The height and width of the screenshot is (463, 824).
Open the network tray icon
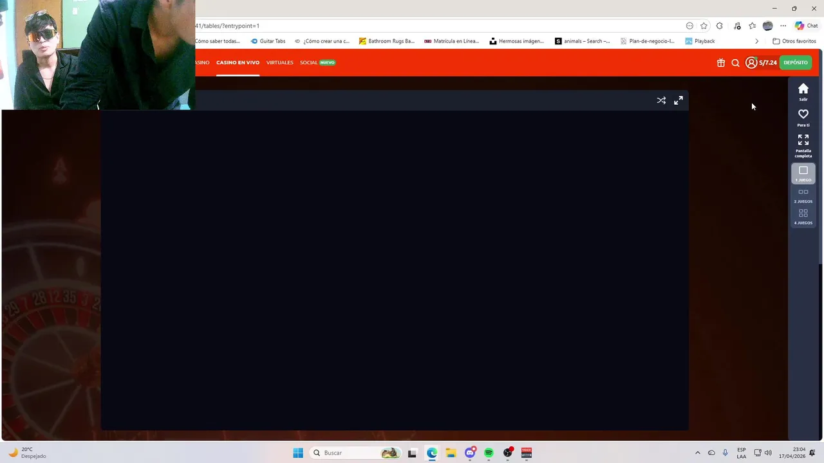[x=758, y=453]
